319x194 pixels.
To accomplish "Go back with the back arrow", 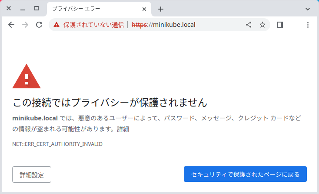I will coord(11,25).
